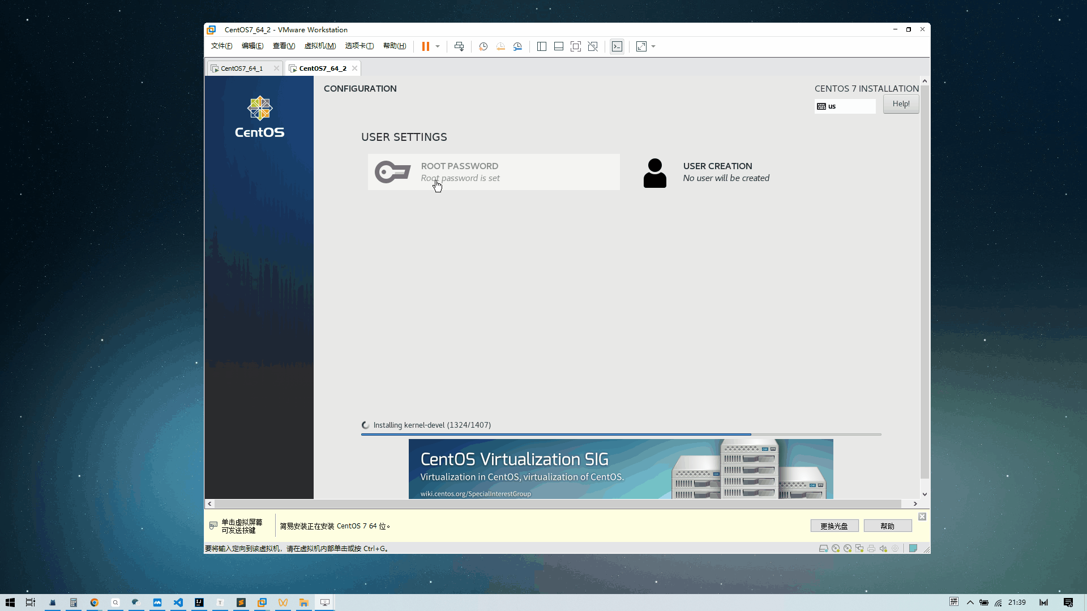Open IntelliJ IDEA from the taskbar

[199, 603]
